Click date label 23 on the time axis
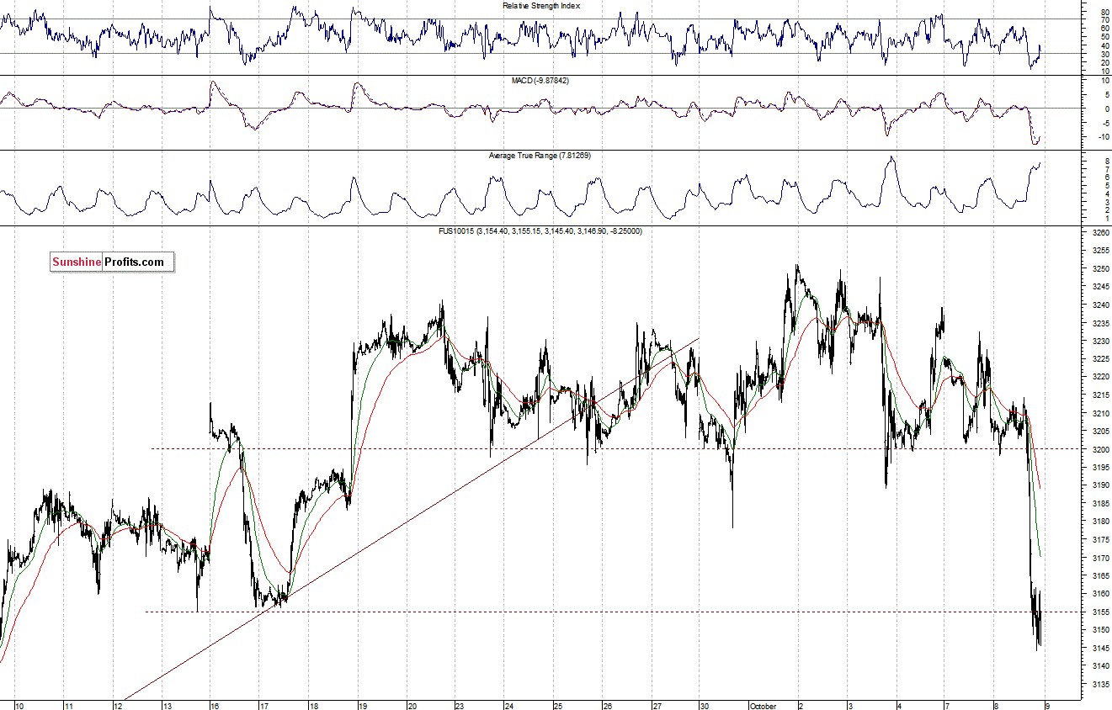The height and width of the screenshot is (710, 1112). click(x=460, y=706)
